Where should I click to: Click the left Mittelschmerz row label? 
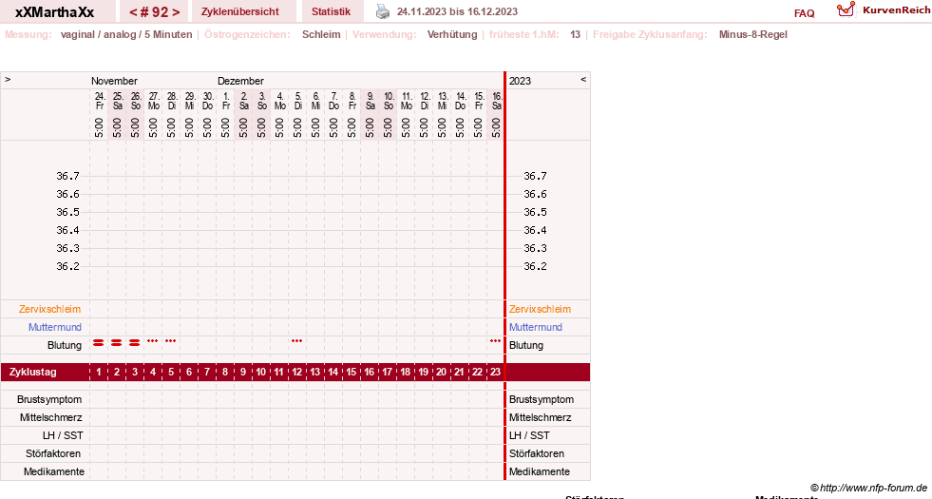click(50, 417)
